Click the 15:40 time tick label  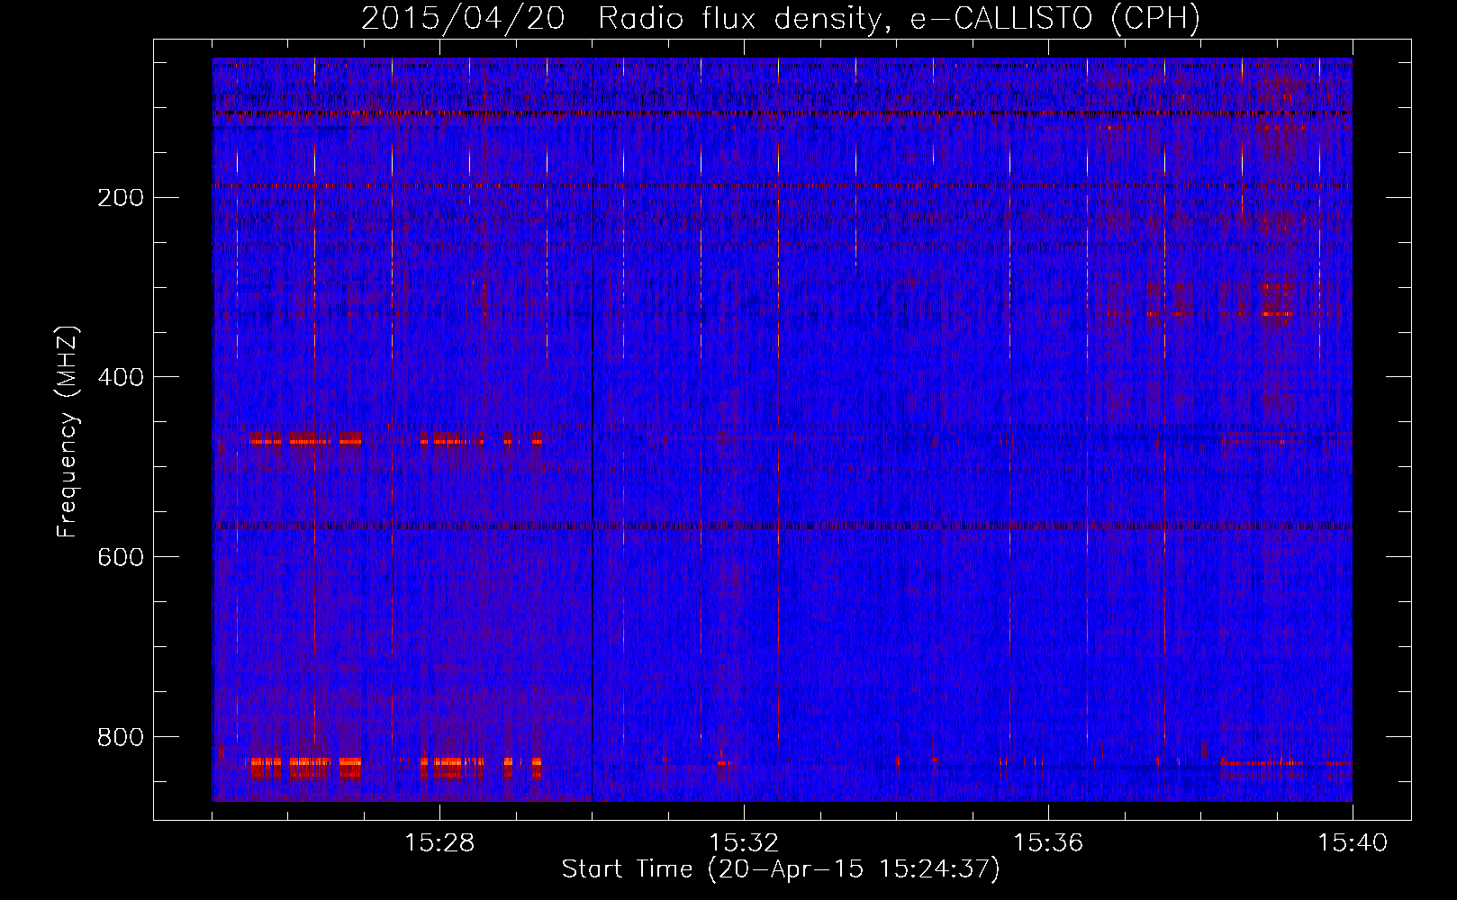[x=1353, y=843]
